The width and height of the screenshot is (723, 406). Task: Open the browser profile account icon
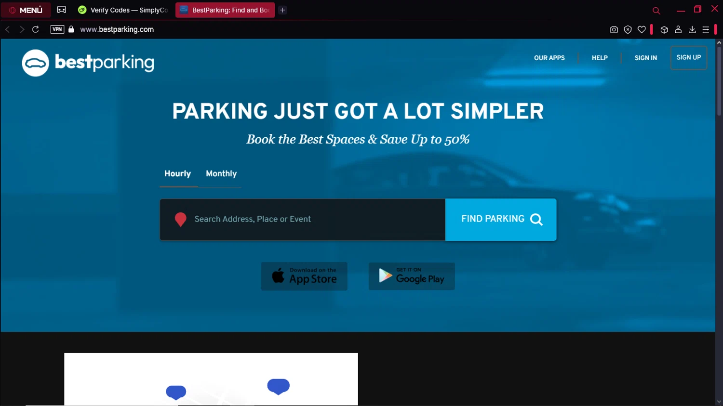(678, 29)
